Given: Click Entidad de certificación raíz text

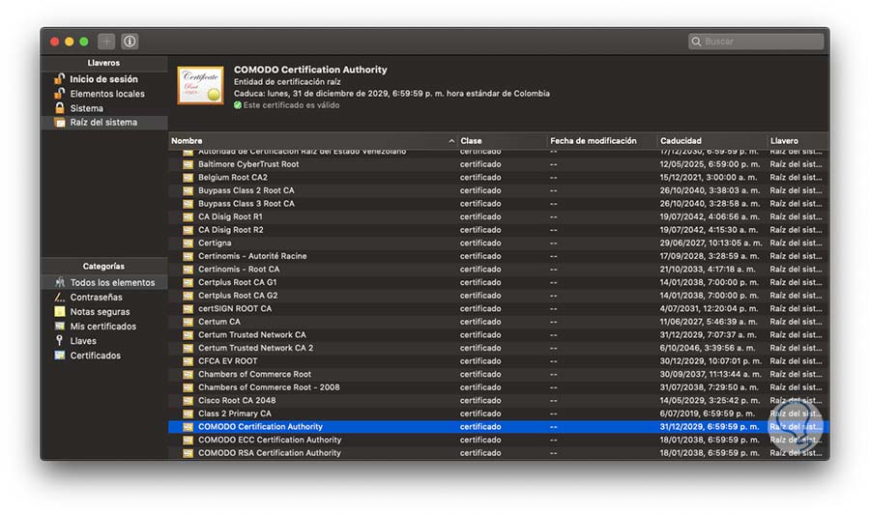Looking at the screenshot, I should 287,81.
